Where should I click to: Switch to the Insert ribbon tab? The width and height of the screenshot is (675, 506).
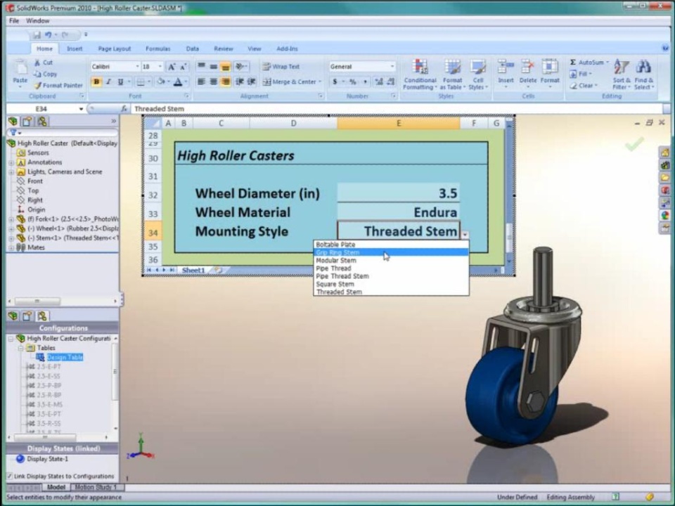point(75,48)
